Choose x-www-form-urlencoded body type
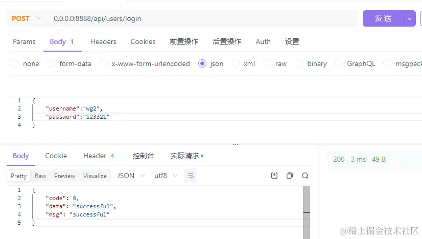This screenshot has width=422, height=239. click(104, 63)
